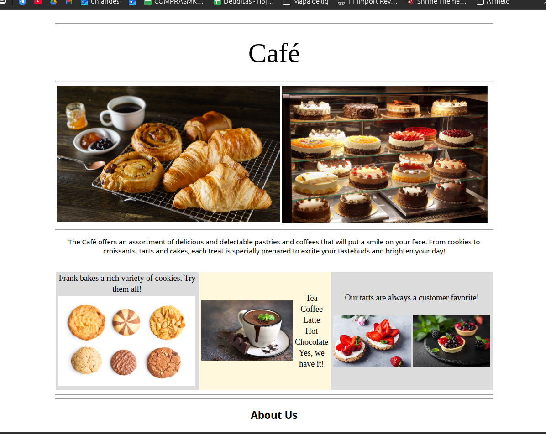Click the strawberry tarts image
The image size is (546, 434).
click(372, 341)
